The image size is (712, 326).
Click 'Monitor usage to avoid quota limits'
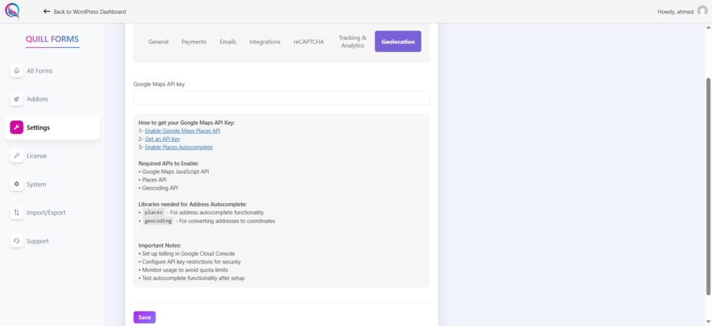[185, 270]
